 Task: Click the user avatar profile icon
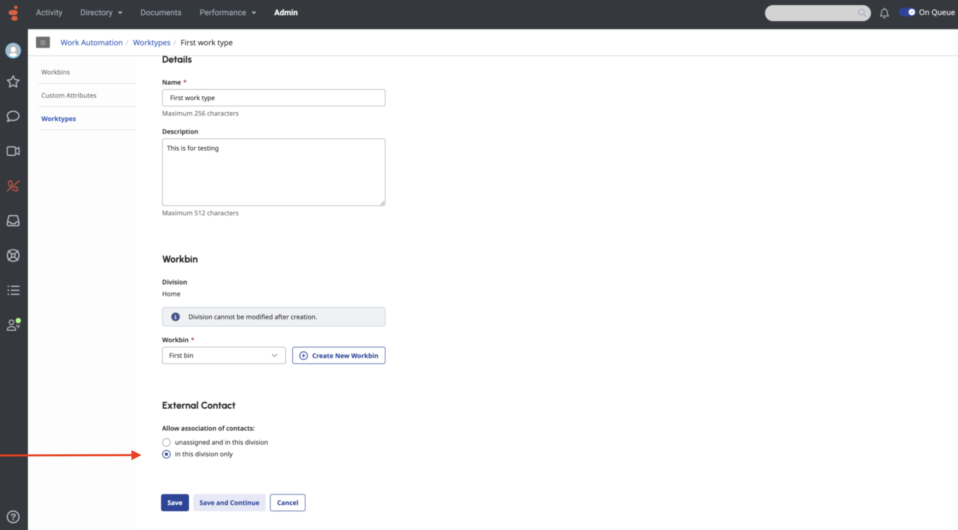point(13,51)
